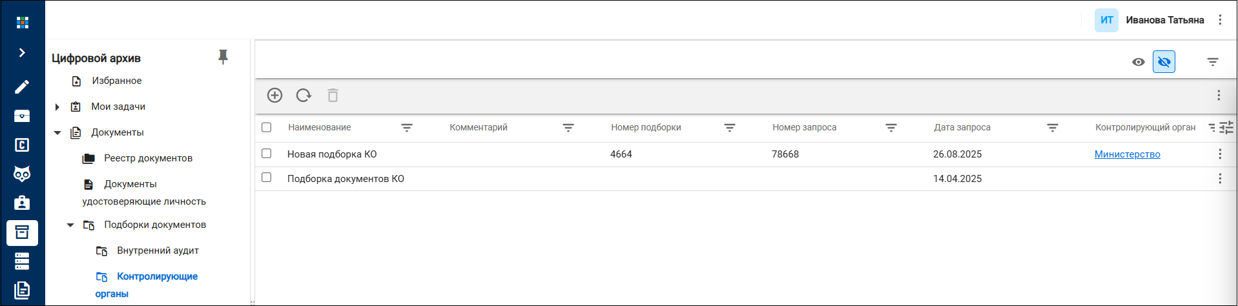Refresh the collections list
The width and height of the screenshot is (1238, 306).
(x=304, y=96)
